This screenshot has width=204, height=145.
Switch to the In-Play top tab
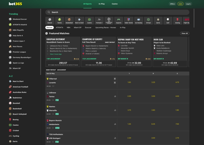pos(101,4)
